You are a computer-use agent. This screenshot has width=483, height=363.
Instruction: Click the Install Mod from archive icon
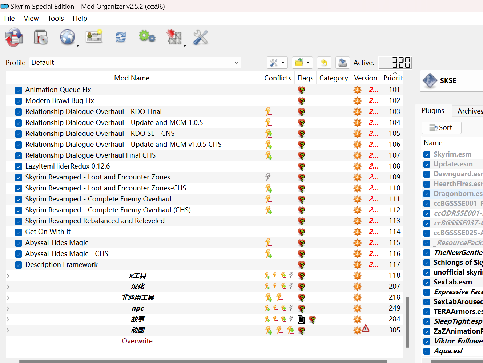(41, 38)
